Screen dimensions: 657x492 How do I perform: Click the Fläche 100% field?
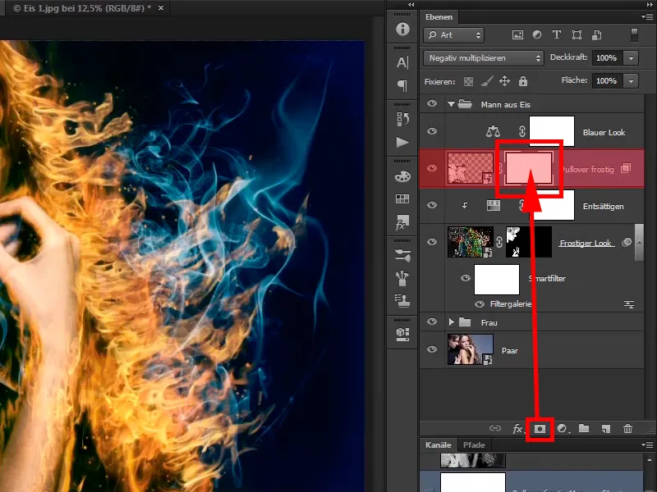coord(608,80)
